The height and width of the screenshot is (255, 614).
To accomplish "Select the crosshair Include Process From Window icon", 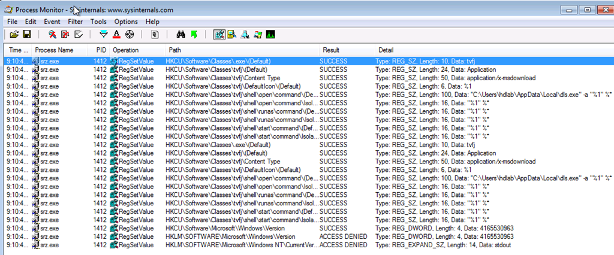I will click(129, 34).
